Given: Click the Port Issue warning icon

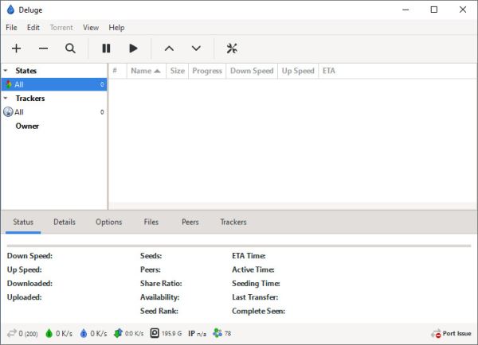Looking at the screenshot, I should point(436,334).
